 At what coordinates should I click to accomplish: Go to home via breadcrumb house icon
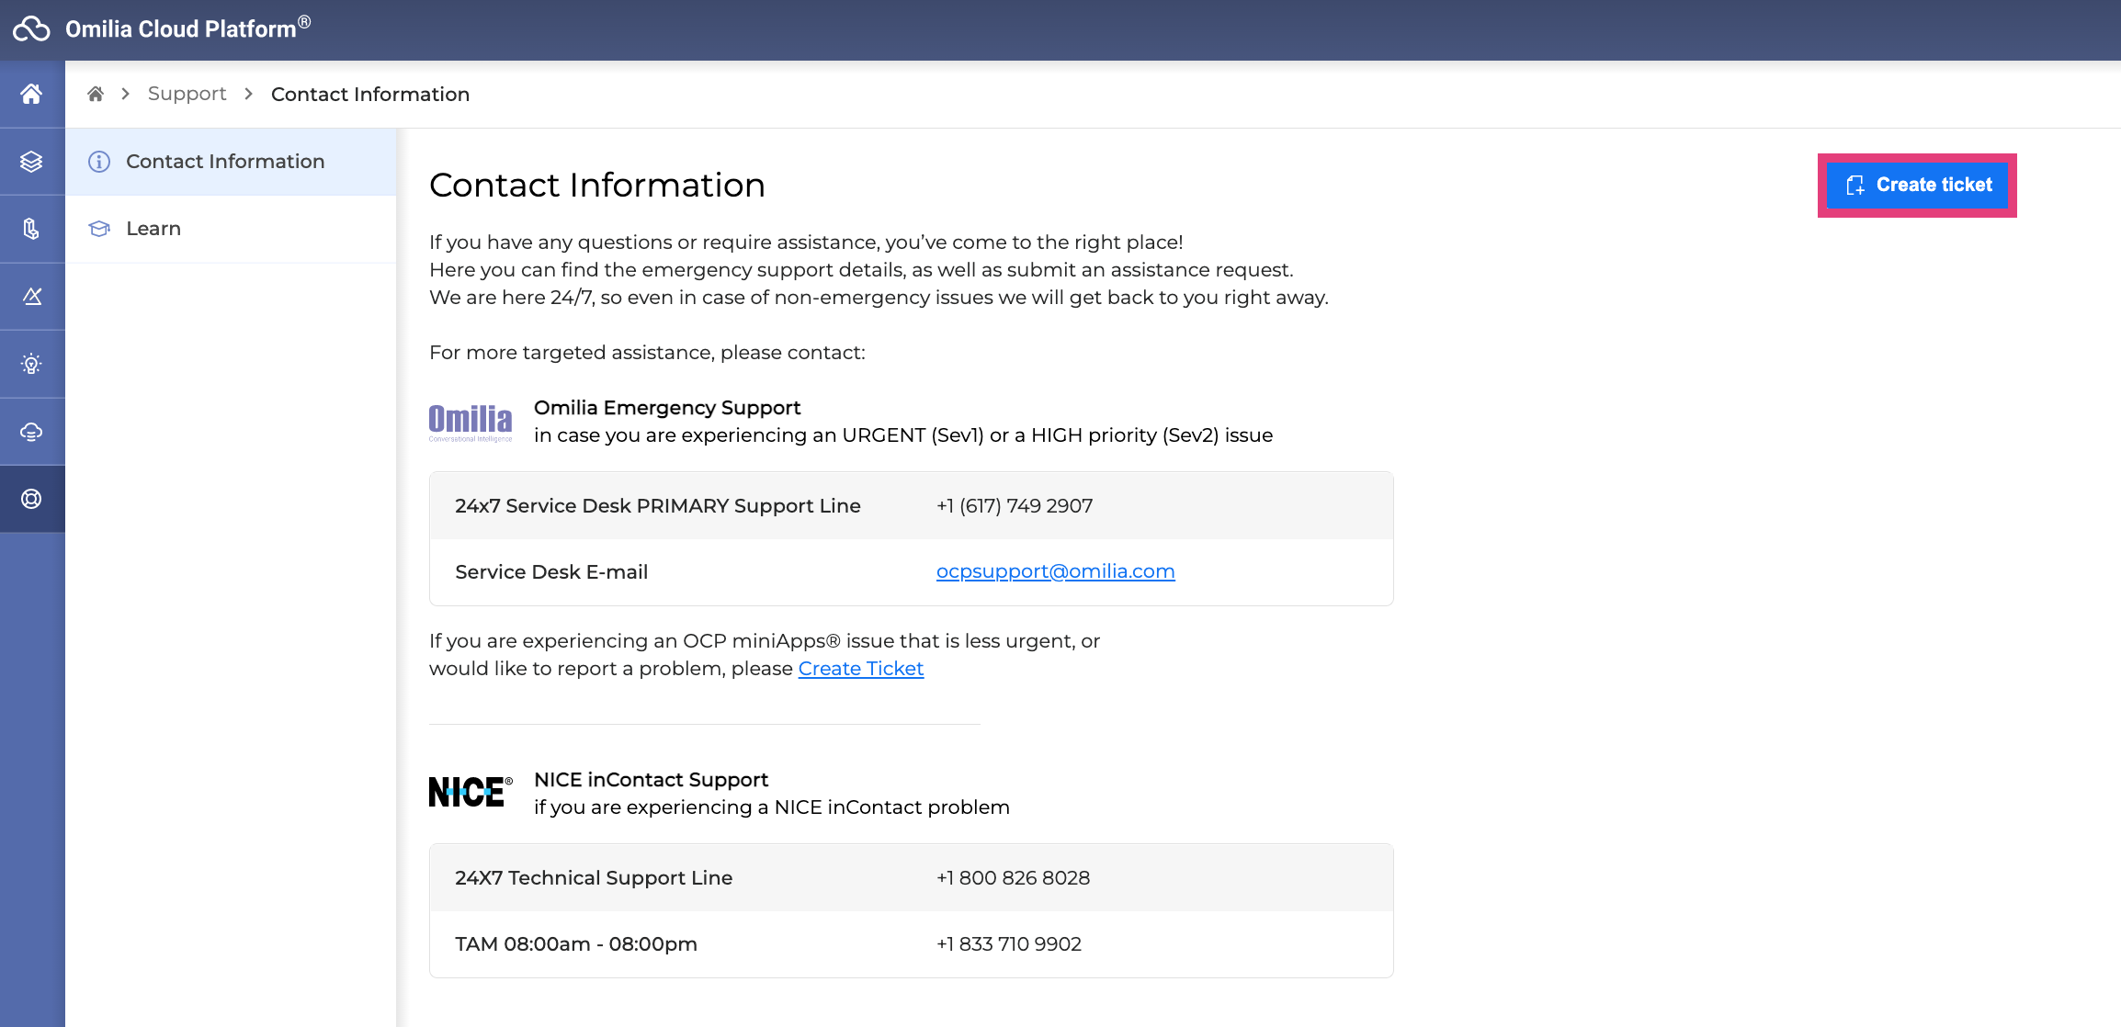click(x=96, y=94)
